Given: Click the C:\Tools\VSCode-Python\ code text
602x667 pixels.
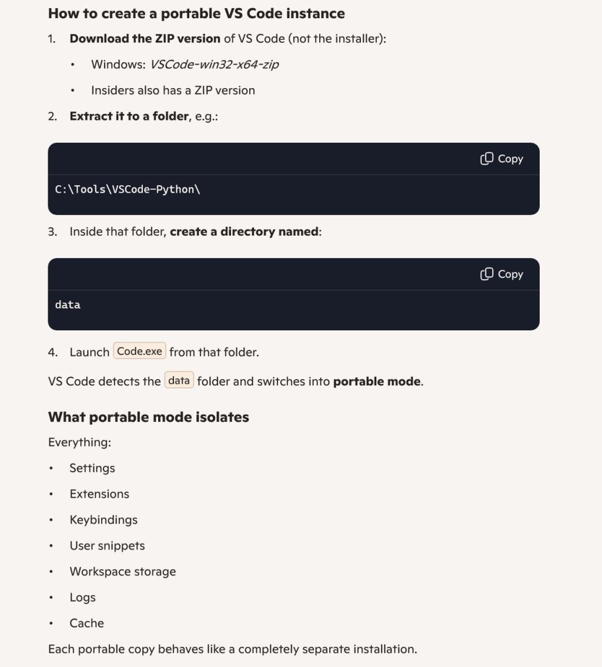Looking at the screenshot, I should pyautogui.click(x=128, y=189).
